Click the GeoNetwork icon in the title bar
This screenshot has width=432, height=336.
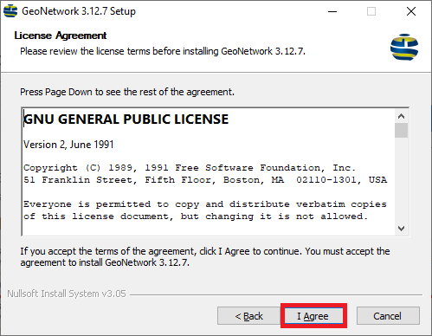(10, 11)
